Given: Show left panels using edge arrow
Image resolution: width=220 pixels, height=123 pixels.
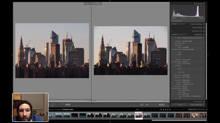Looking at the screenshot, I should click(x=12, y=55).
